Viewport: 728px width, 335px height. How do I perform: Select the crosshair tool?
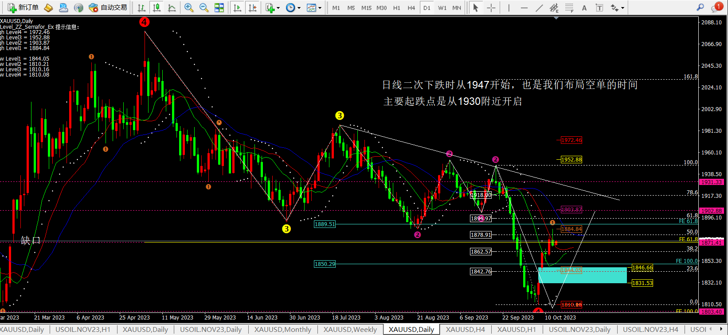pyautogui.click(x=491, y=8)
